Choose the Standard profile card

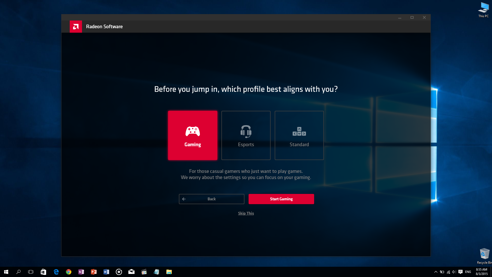pyautogui.click(x=299, y=135)
